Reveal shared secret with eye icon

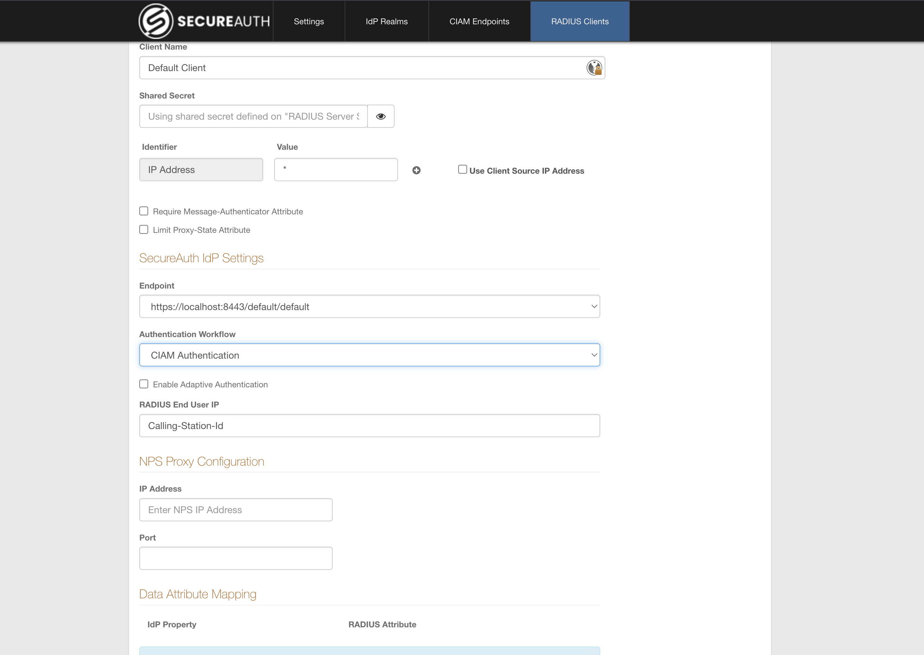pos(381,117)
